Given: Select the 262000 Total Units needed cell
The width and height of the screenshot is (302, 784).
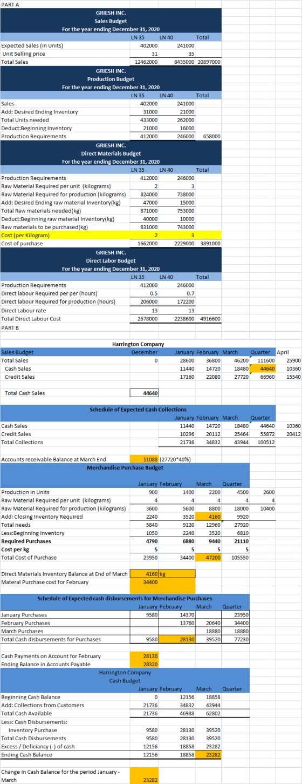Looking at the screenshot, I should tap(186, 119).
